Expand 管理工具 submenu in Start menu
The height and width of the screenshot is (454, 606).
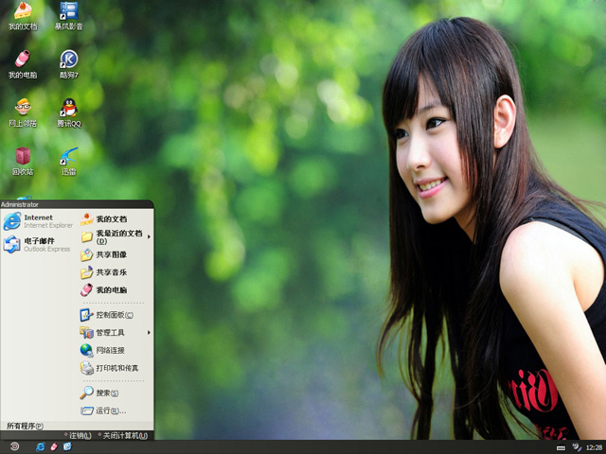[x=149, y=333]
